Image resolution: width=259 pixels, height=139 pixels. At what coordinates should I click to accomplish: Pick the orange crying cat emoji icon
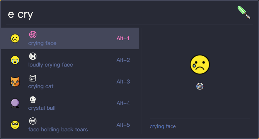coord(15,82)
